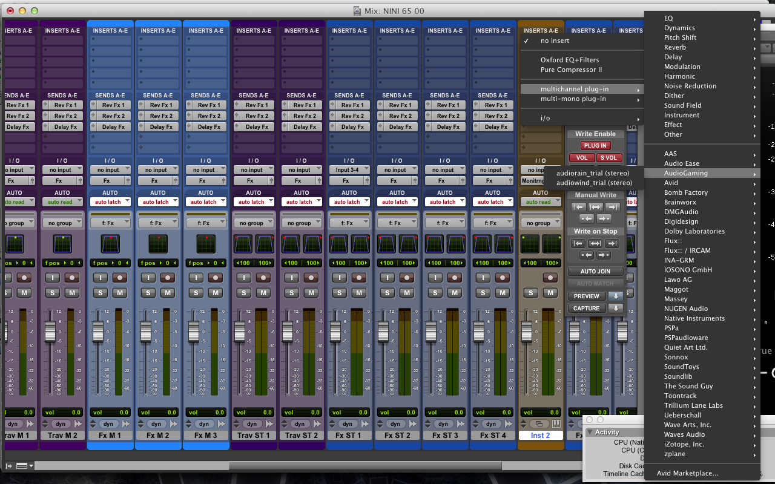
Task: Toggle input monitoring on Trav ST 1
Action: point(244,278)
